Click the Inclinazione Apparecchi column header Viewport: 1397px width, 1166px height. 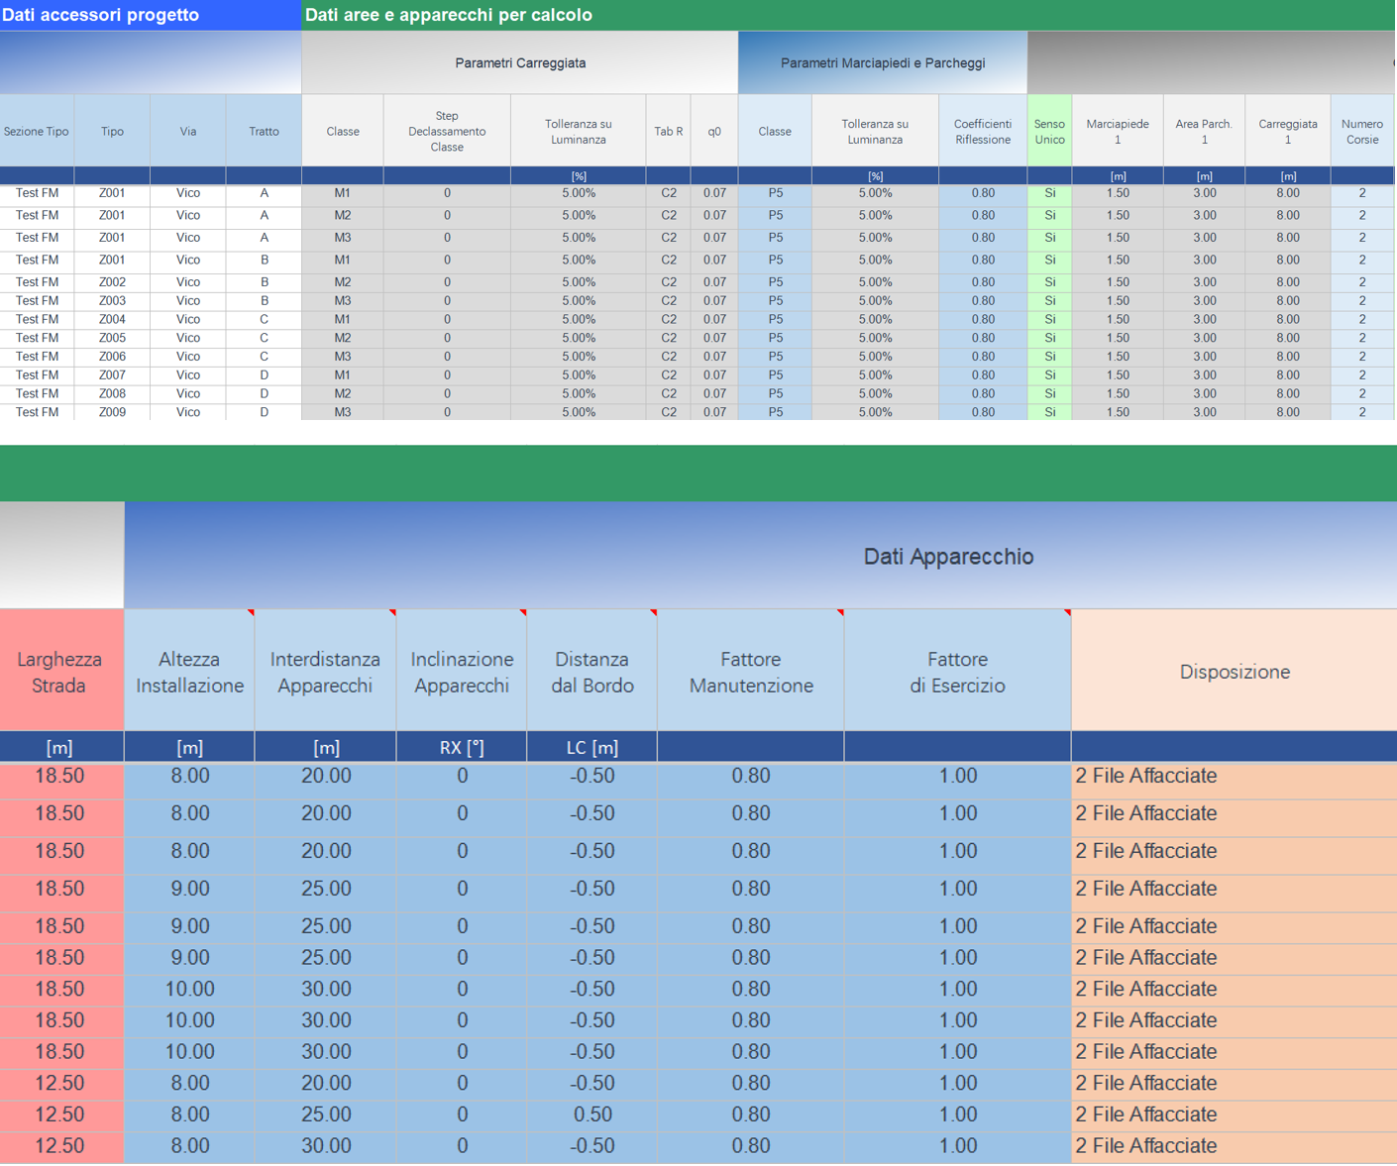[462, 672]
